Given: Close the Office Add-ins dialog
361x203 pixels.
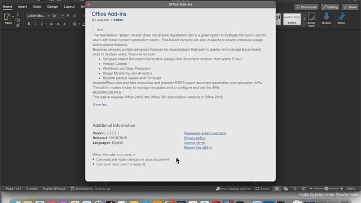Looking at the screenshot, I should click(x=89, y=5).
